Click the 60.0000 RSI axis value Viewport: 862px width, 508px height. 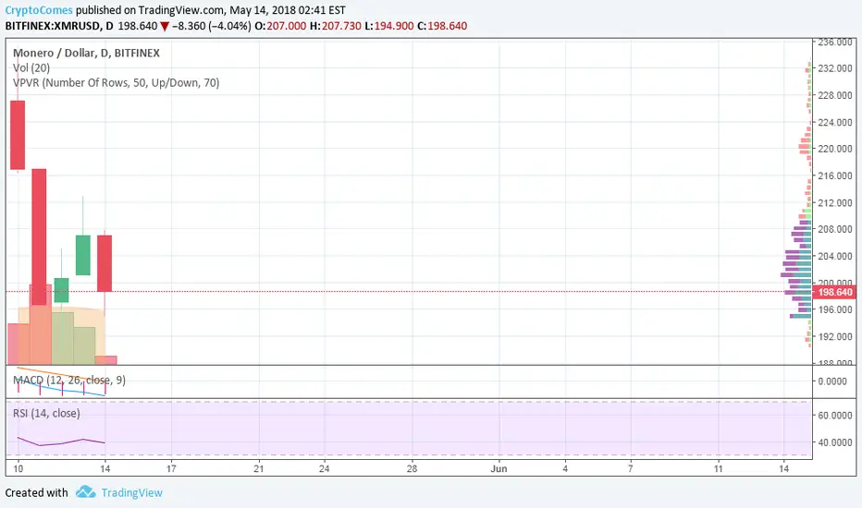[834, 416]
